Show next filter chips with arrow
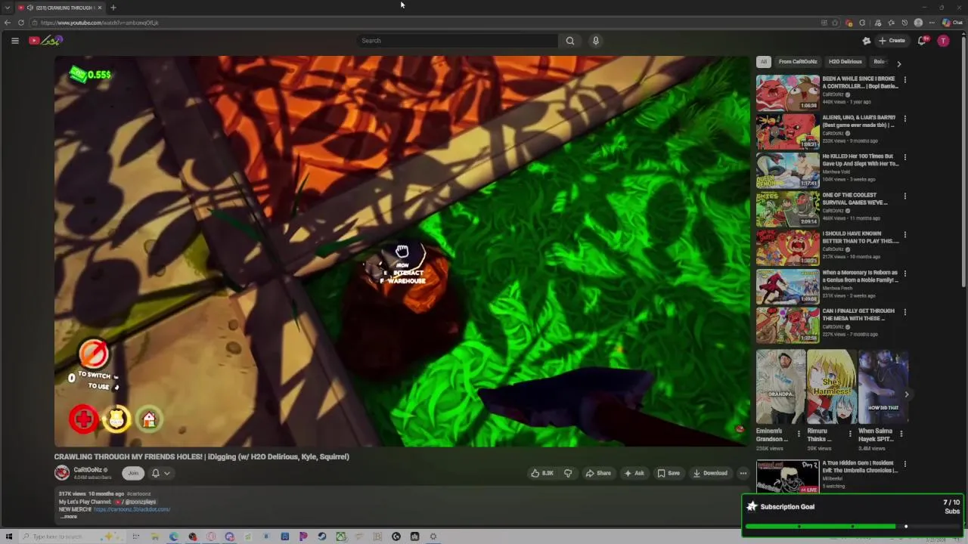The image size is (968, 544). coord(898,63)
